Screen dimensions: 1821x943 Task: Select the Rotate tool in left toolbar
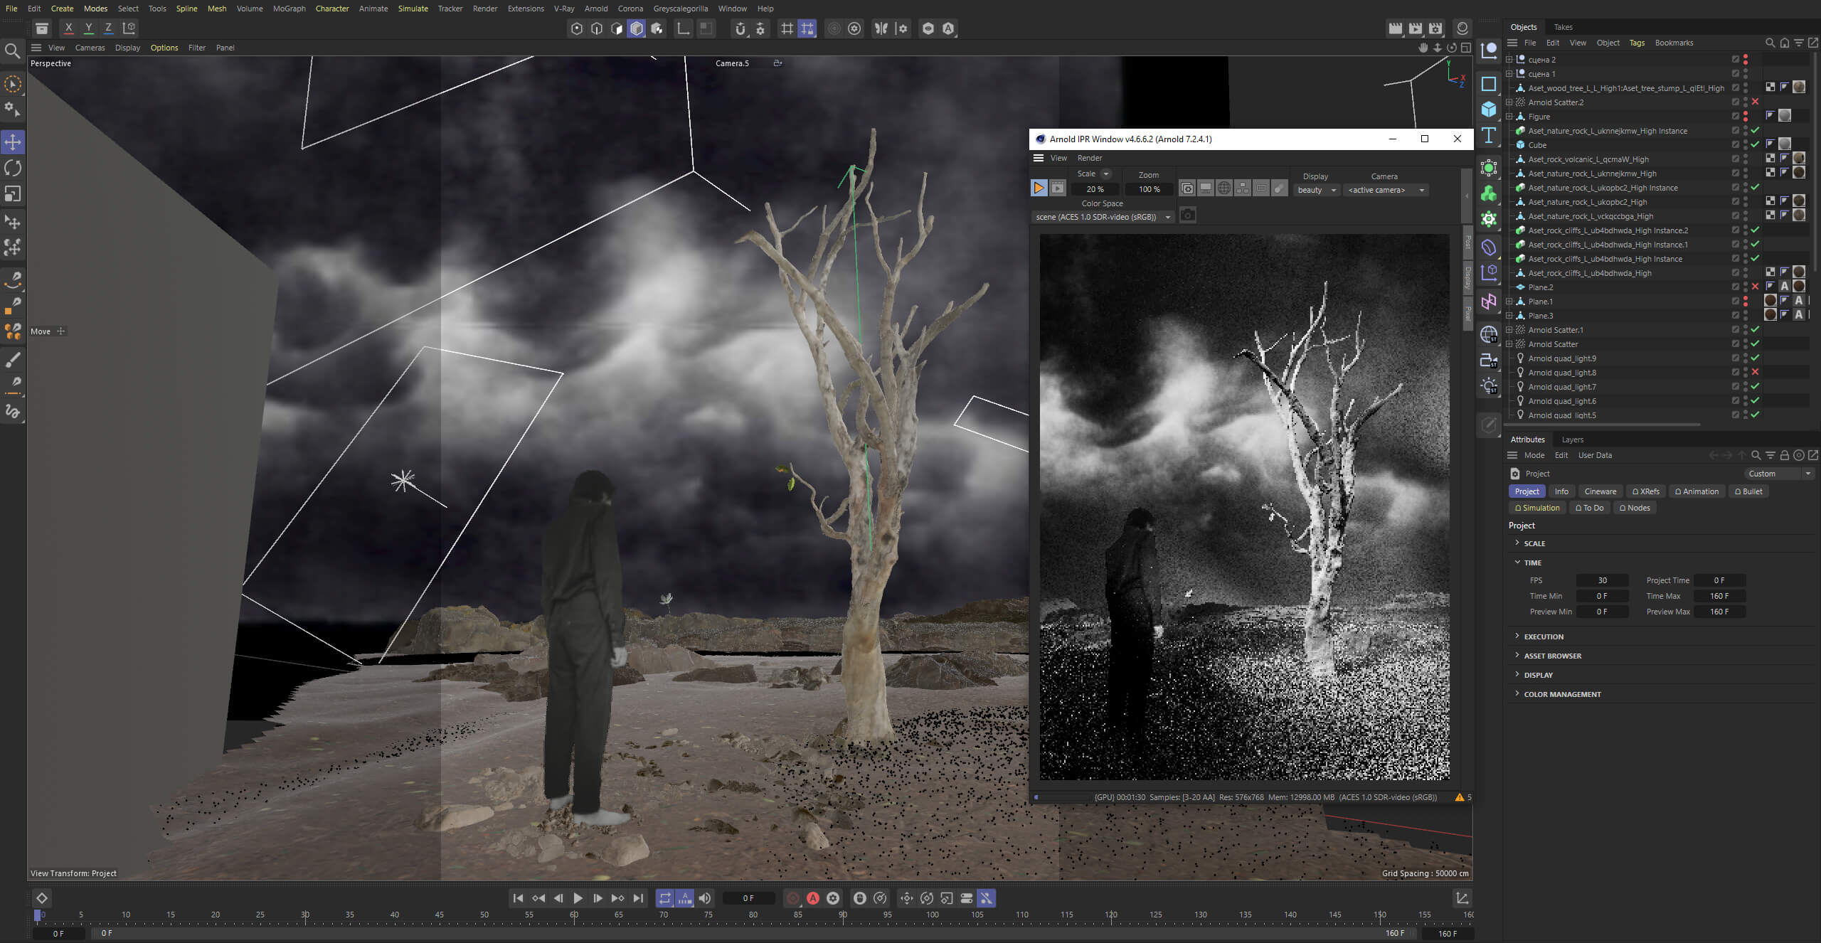[13, 168]
